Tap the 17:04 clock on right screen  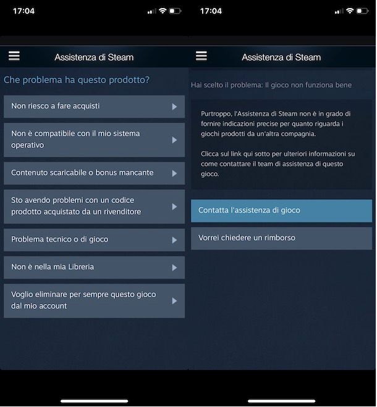coord(211,11)
